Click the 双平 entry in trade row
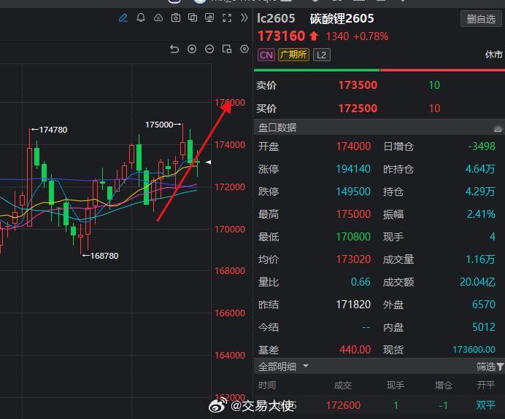The image size is (505, 419). pos(486,405)
